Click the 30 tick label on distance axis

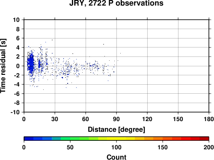[x=55, y=119]
